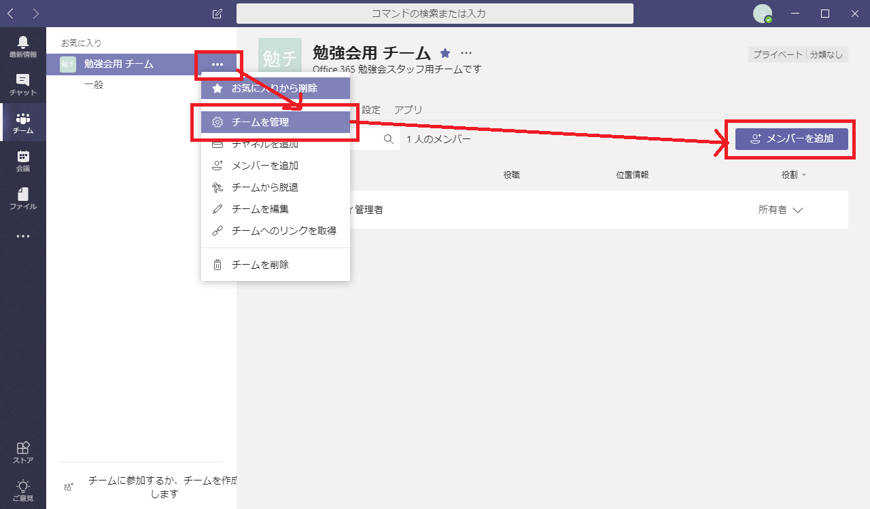Click the member search magnifier icon
The image size is (870, 509).
click(x=389, y=139)
